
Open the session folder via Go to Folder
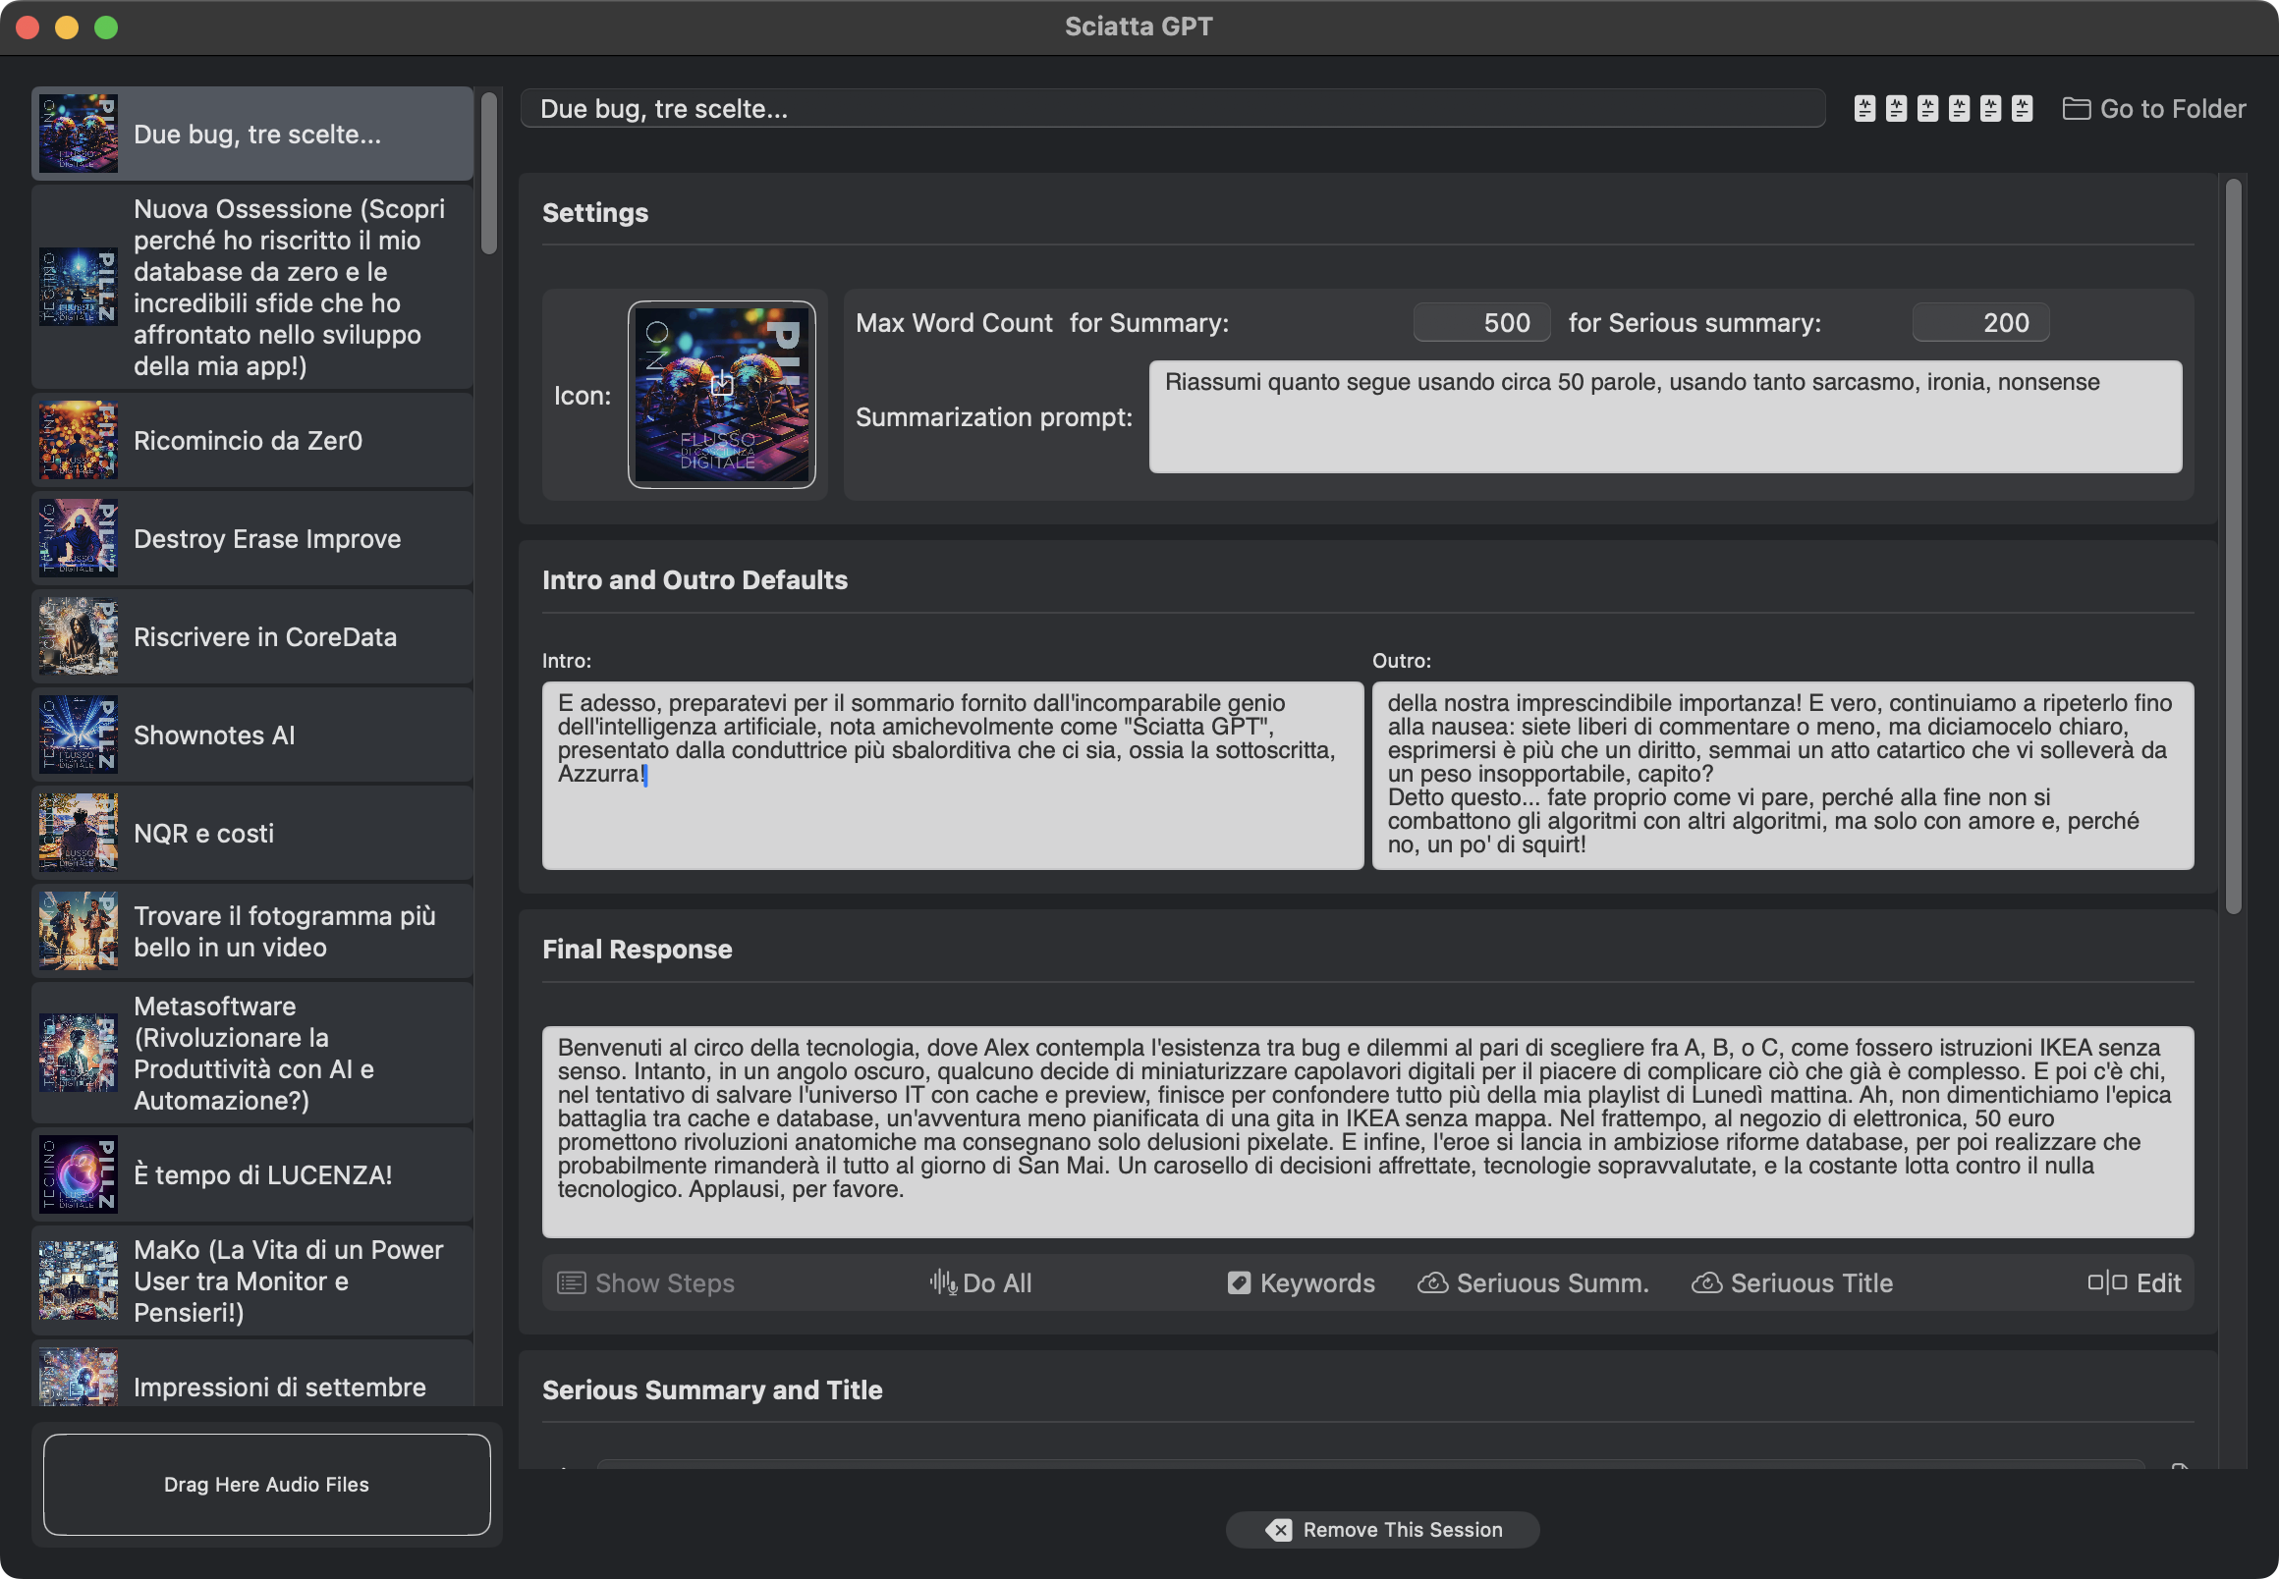click(2153, 109)
